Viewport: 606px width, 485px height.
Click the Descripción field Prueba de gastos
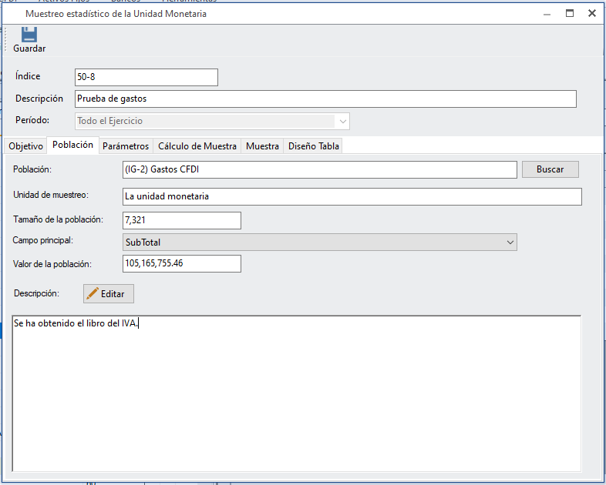(325, 99)
